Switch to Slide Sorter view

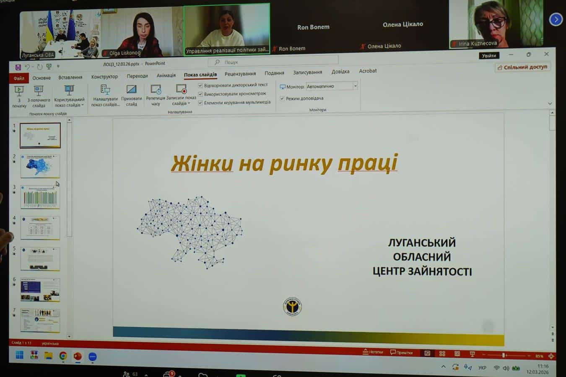[442, 354]
